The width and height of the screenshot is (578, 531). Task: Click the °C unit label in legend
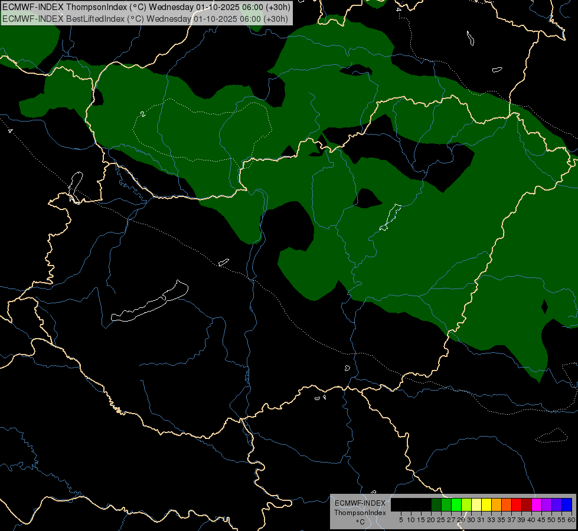click(360, 522)
